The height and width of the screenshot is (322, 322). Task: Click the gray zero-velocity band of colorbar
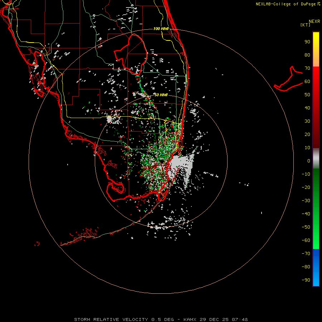(x=316, y=158)
